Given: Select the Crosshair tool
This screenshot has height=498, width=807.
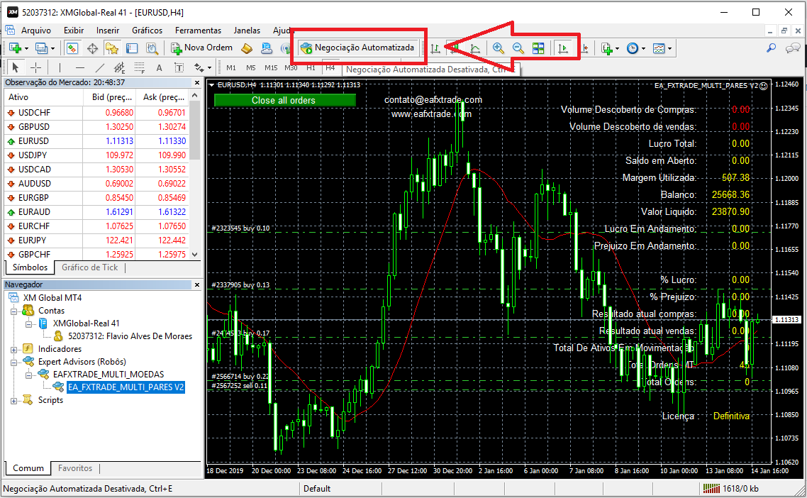Looking at the screenshot, I should [x=35, y=67].
